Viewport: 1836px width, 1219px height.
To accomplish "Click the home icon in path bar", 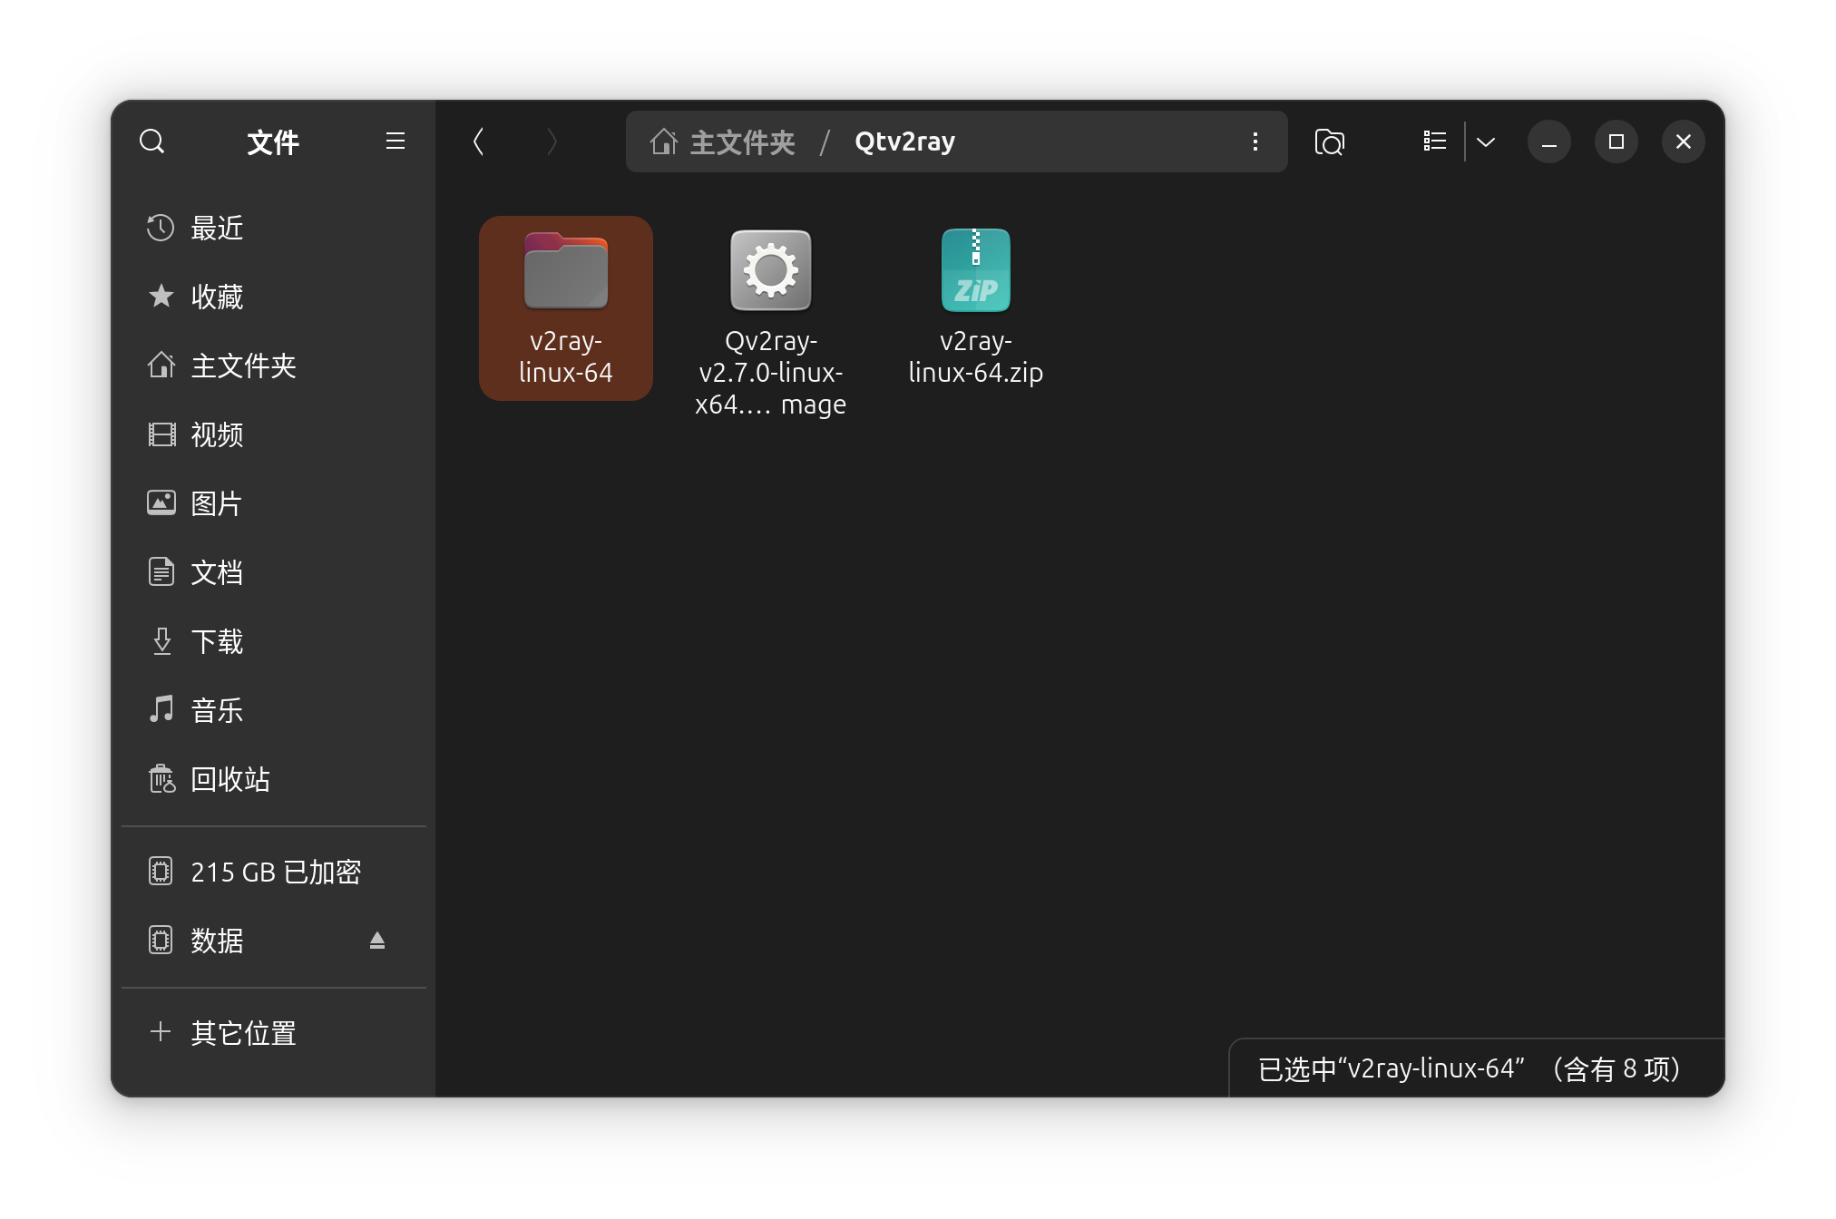I will tap(664, 141).
